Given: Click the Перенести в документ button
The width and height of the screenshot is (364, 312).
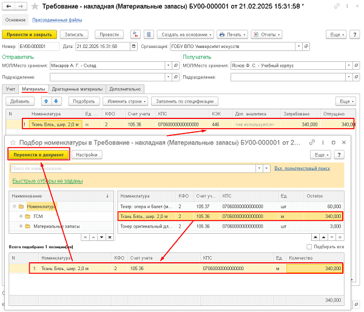Looking at the screenshot, I should click(x=38, y=155).
